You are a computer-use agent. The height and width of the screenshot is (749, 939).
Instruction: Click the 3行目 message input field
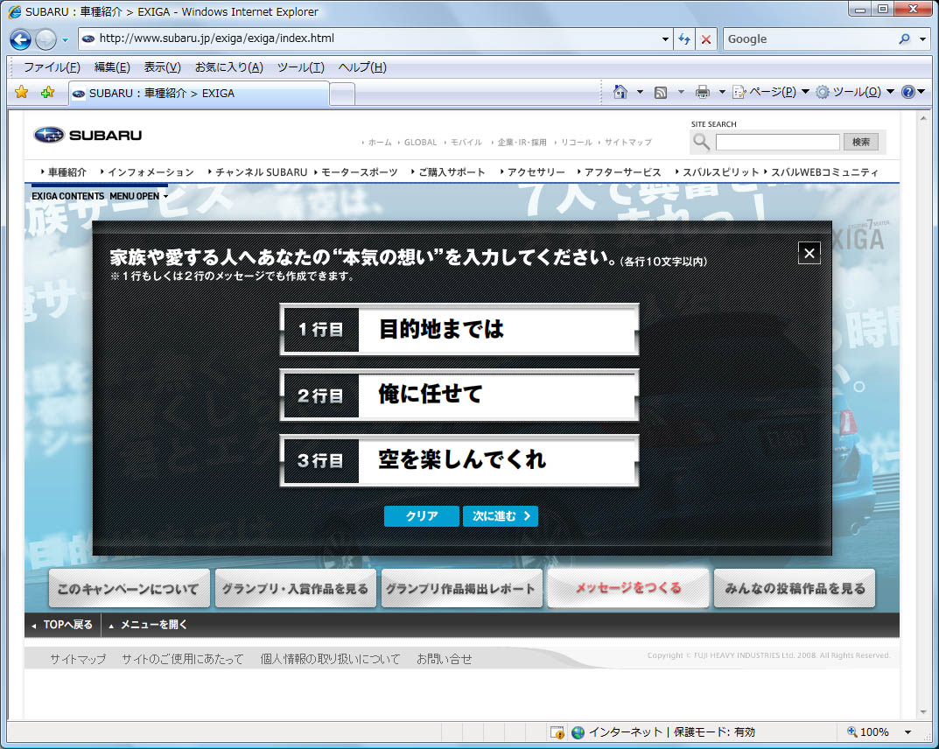coord(497,460)
